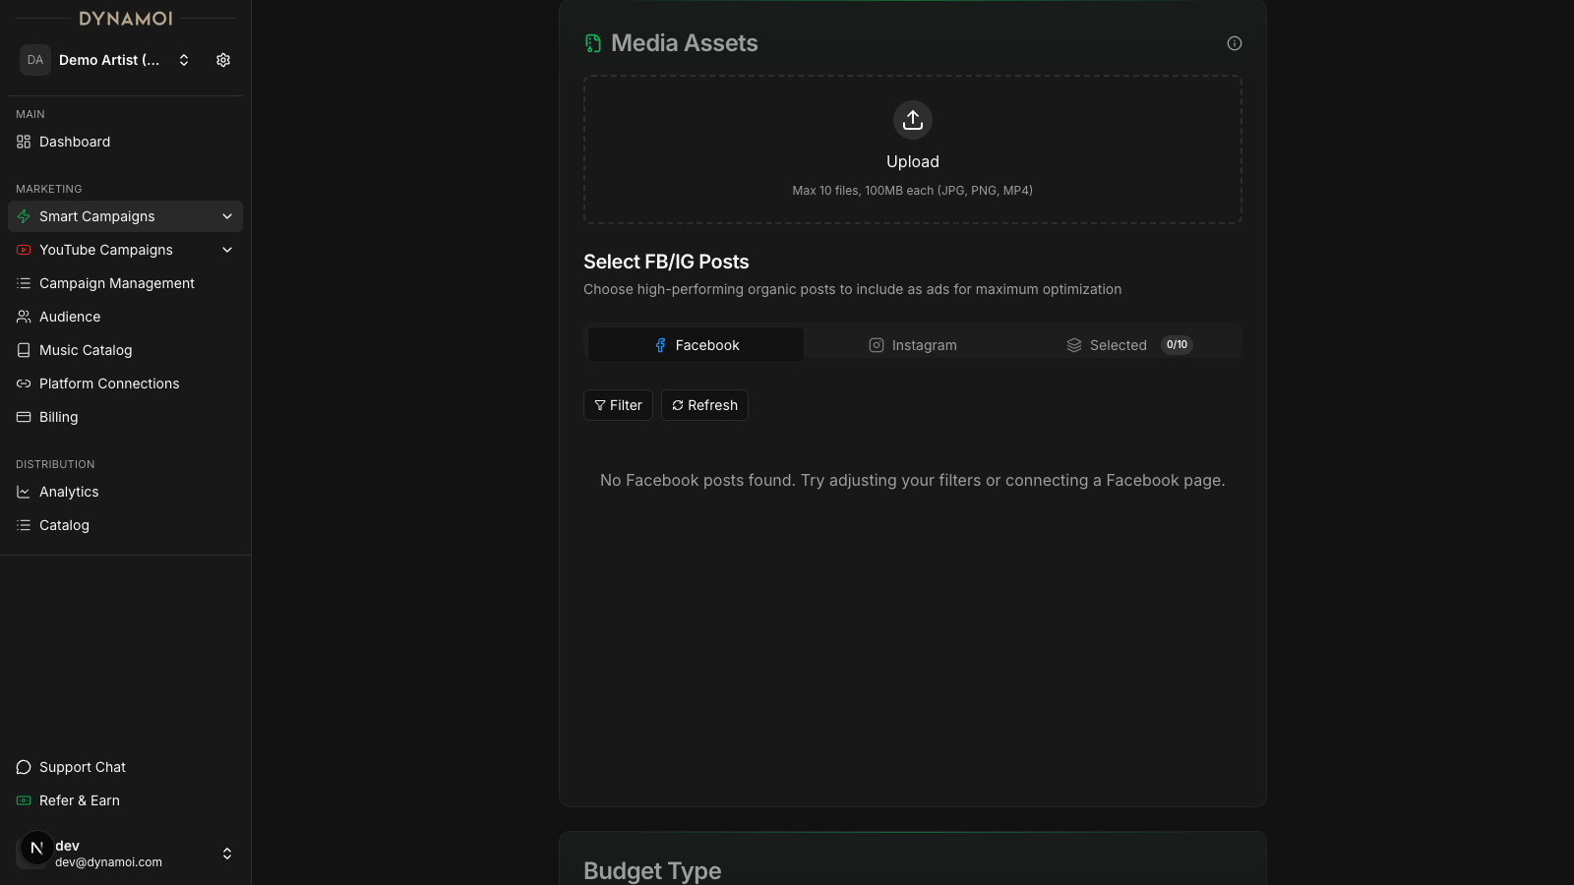Select the Campaign Management icon
Screen dimensions: 1574x885
[x=23, y=283]
